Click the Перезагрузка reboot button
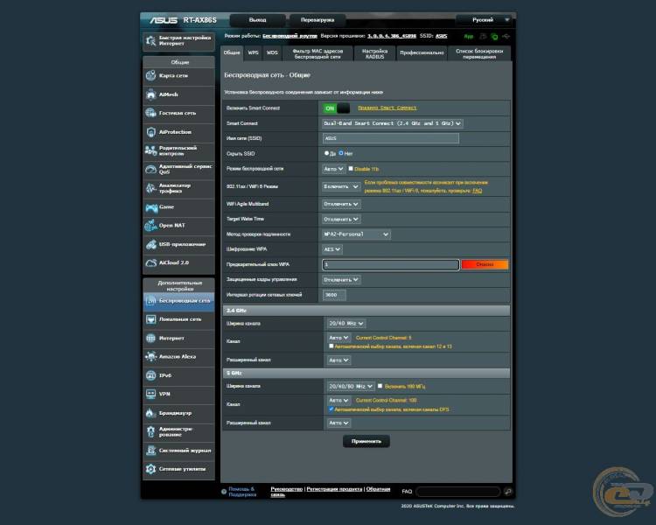Image resolution: width=656 pixels, height=525 pixels. pyautogui.click(x=318, y=20)
